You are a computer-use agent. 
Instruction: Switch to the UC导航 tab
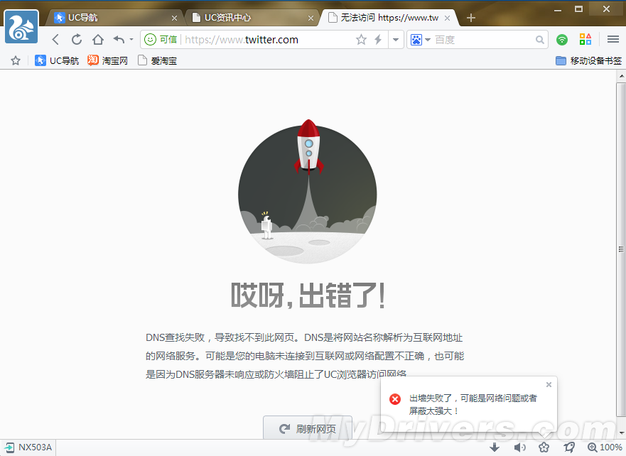pos(114,18)
